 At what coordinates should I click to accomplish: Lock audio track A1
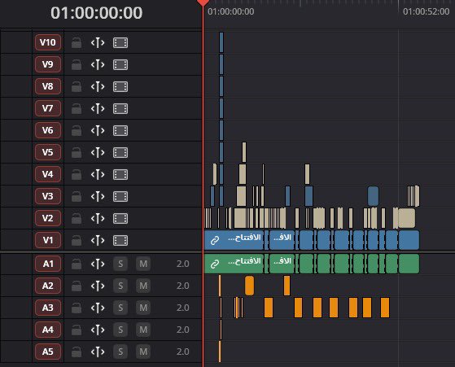77,264
